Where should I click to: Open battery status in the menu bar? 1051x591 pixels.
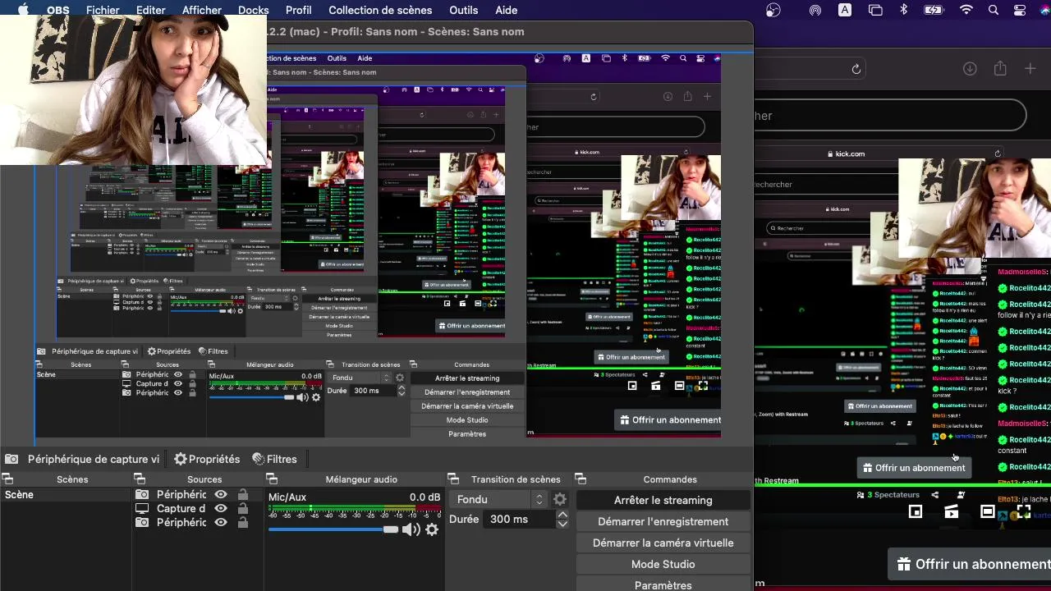[934, 10]
